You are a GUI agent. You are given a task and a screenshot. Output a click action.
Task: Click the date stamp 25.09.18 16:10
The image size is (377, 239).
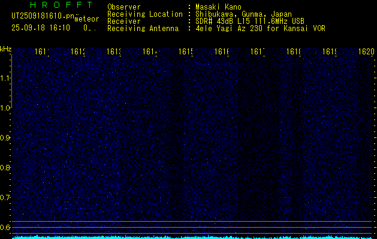(41, 28)
